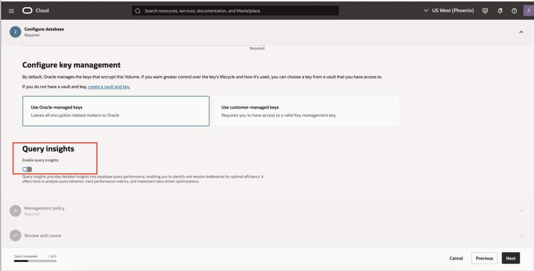Follow the create a vault and key link
This screenshot has height=271, width=534.
click(109, 87)
